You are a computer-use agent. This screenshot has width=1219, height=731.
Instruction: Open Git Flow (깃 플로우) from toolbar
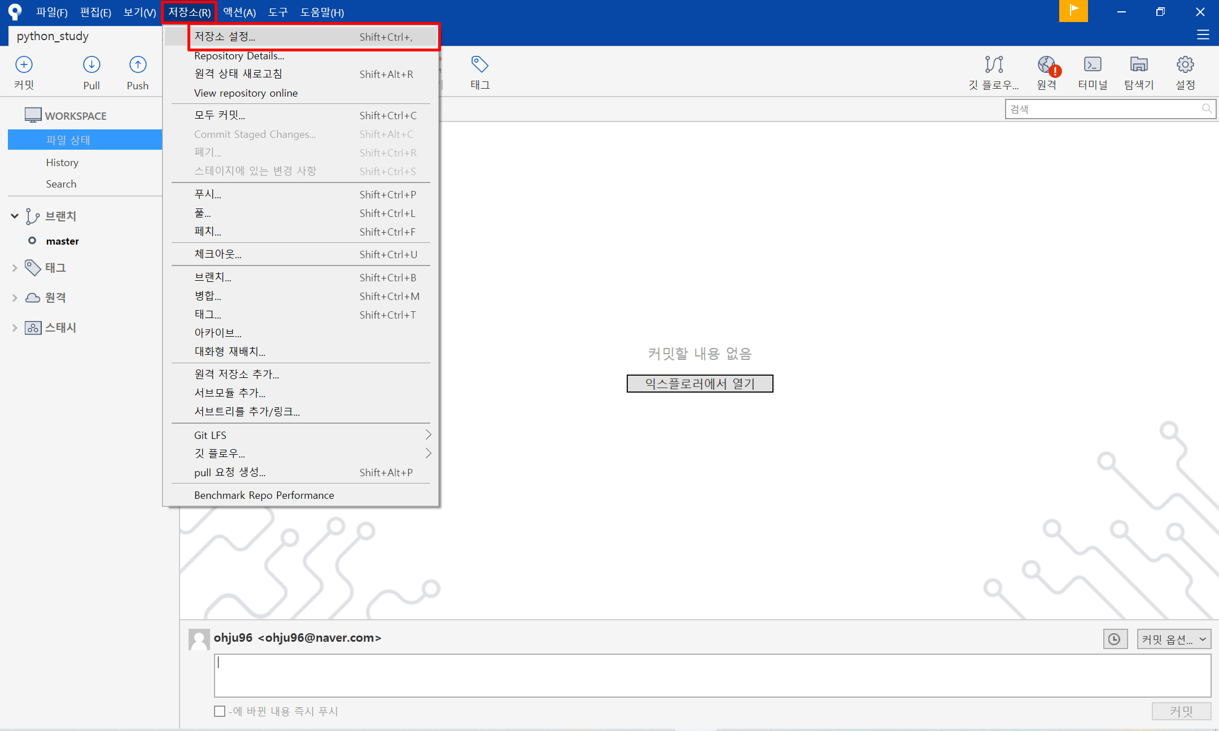pyautogui.click(x=994, y=65)
